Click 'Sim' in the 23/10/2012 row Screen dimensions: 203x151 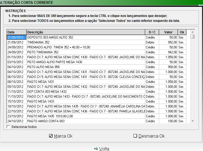click(x=181, y=116)
